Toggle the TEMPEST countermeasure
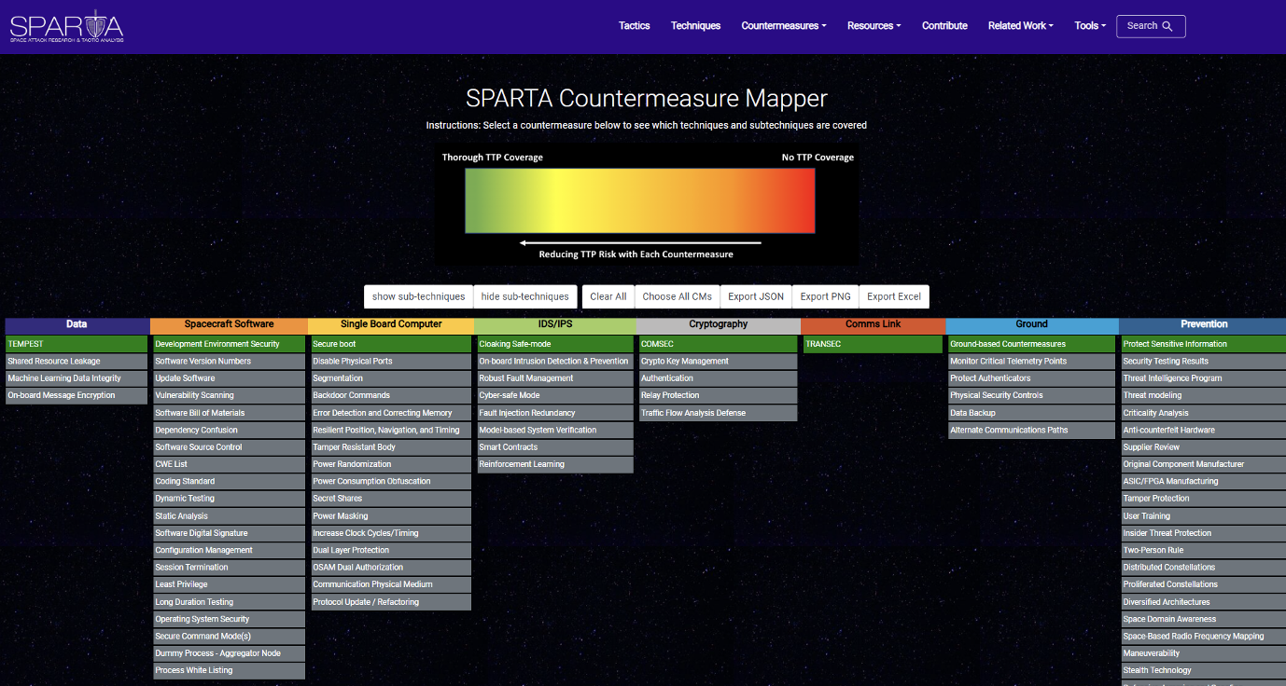This screenshot has height=686, width=1286. tap(77, 344)
